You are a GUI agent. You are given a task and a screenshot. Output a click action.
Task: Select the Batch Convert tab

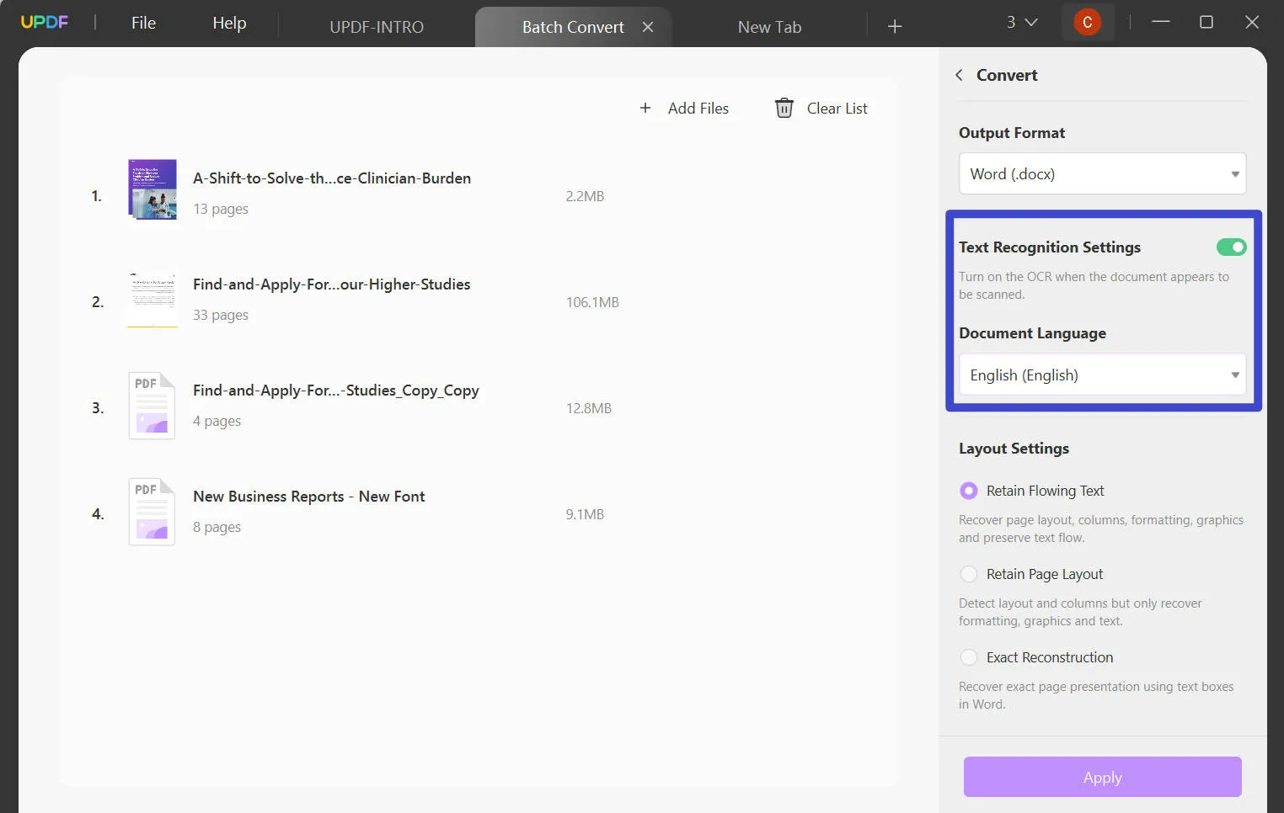[x=573, y=27]
